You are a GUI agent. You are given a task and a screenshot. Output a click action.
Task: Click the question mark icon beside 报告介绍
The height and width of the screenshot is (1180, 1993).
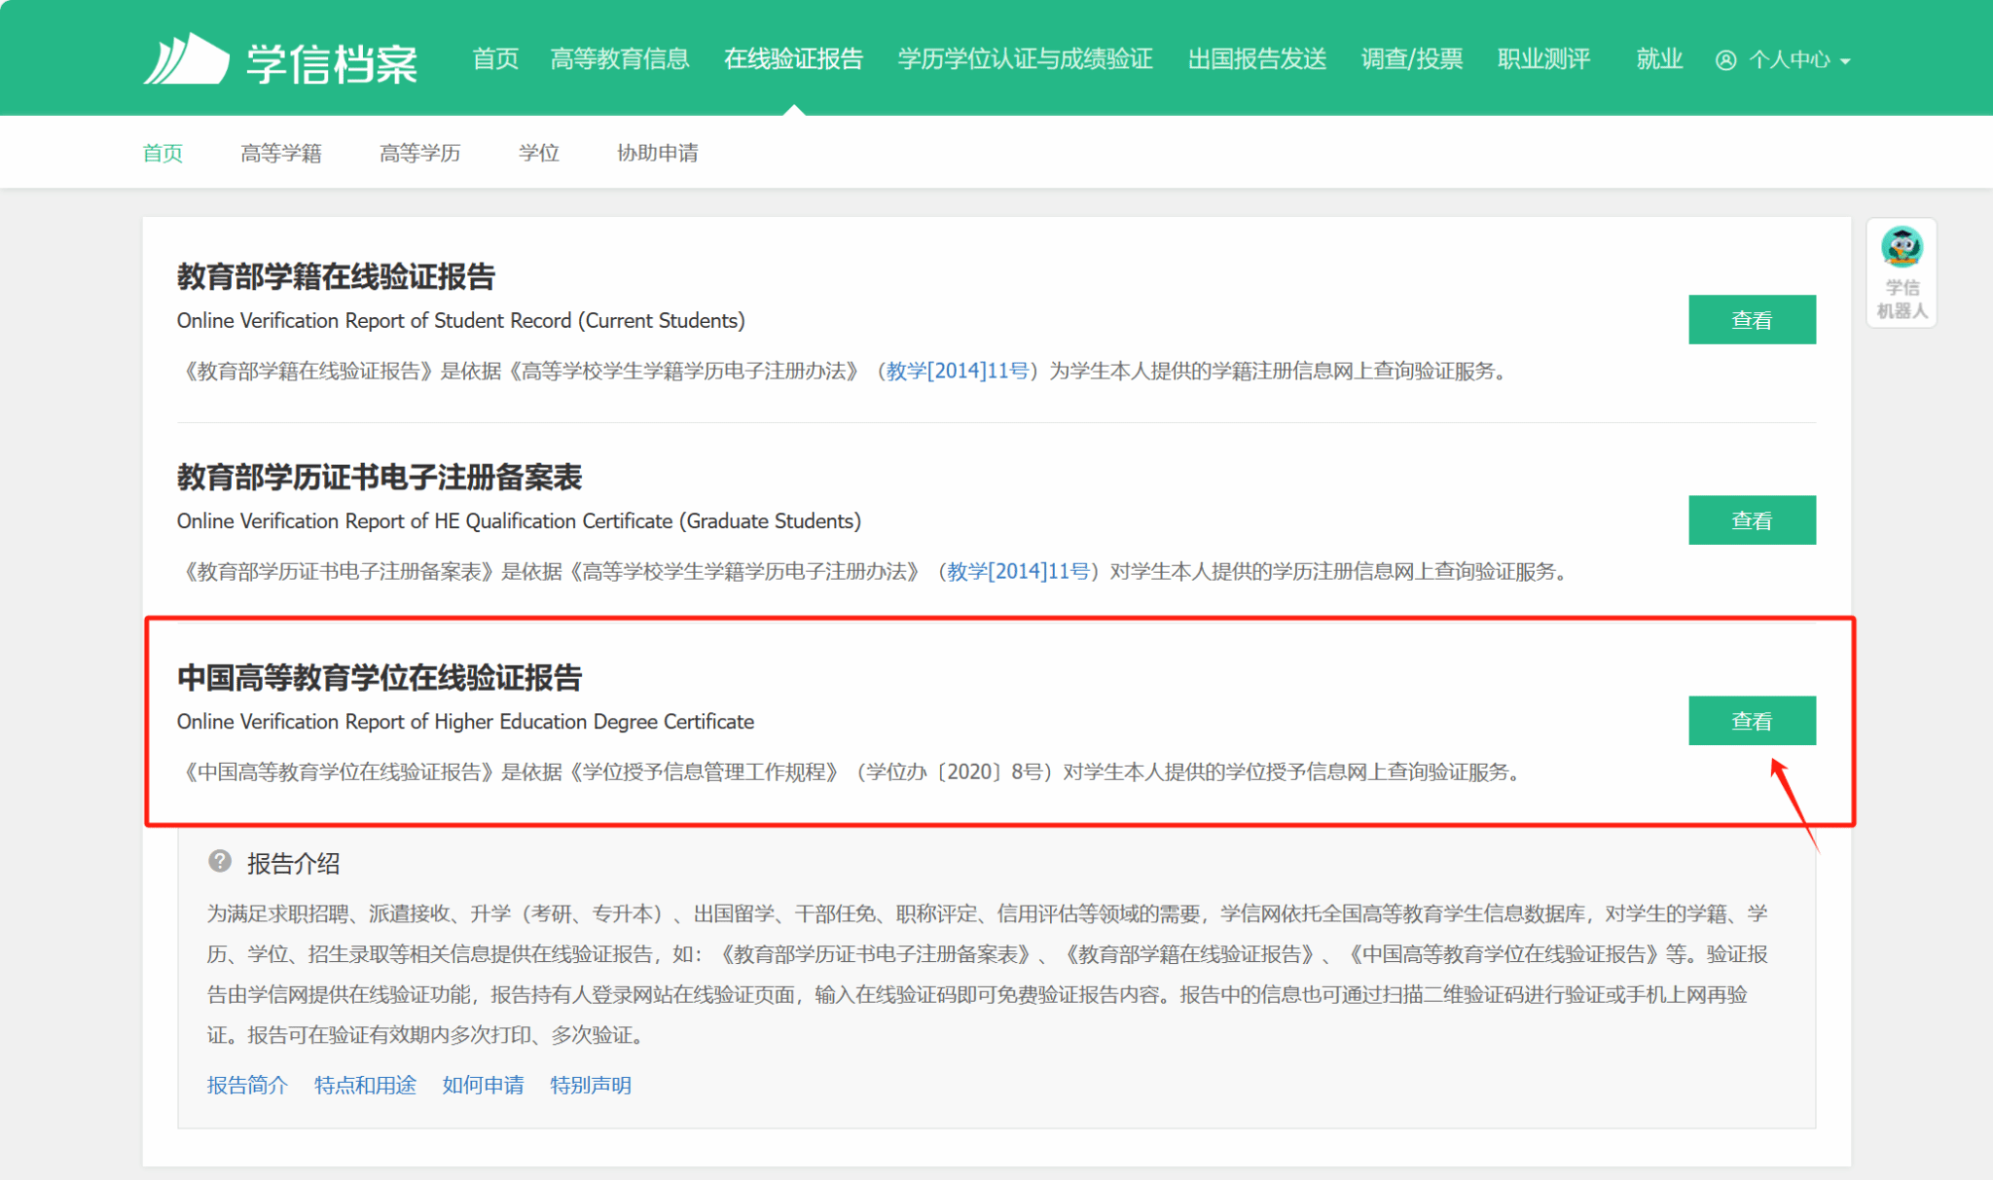click(220, 861)
